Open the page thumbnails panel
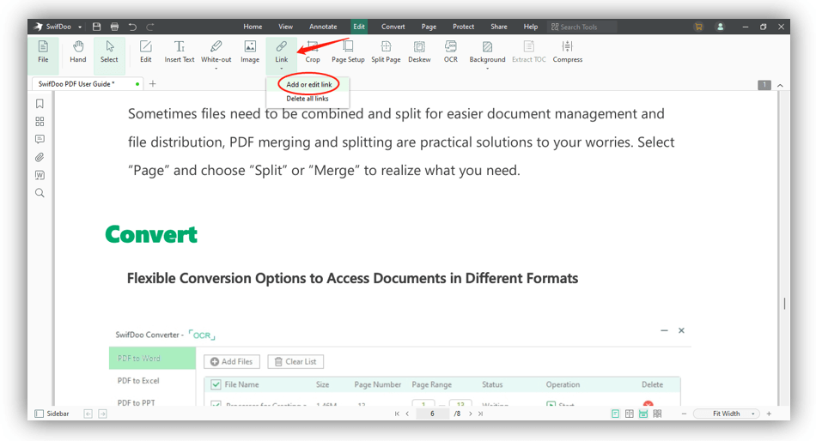816x441 pixels. [40, 122]
